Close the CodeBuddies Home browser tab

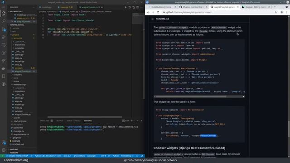(x=175, y=7)
